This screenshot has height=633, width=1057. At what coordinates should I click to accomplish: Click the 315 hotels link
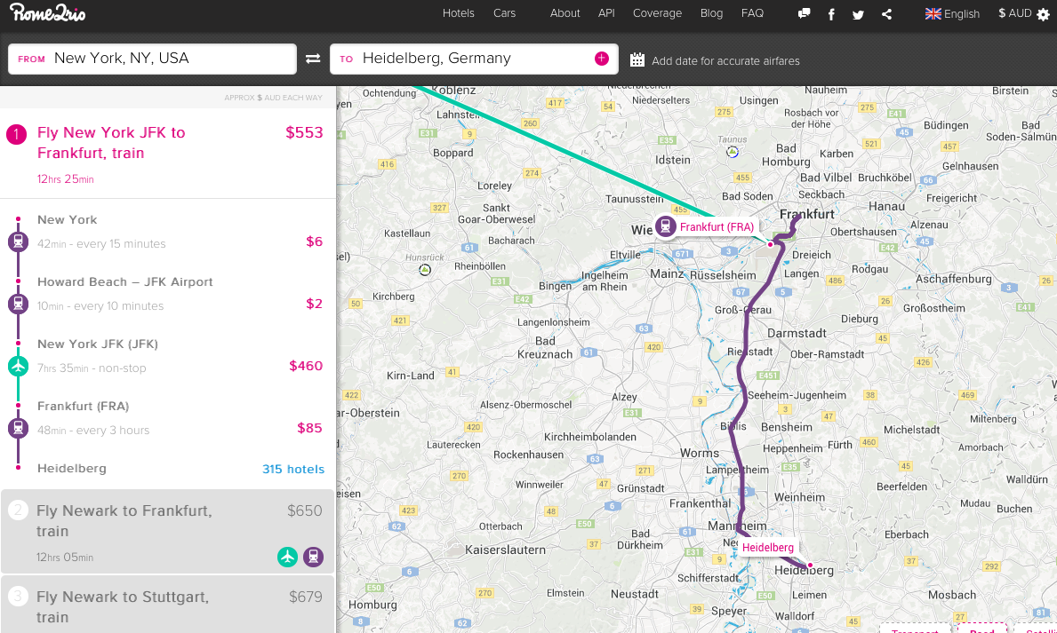click(x=293, y=469)
